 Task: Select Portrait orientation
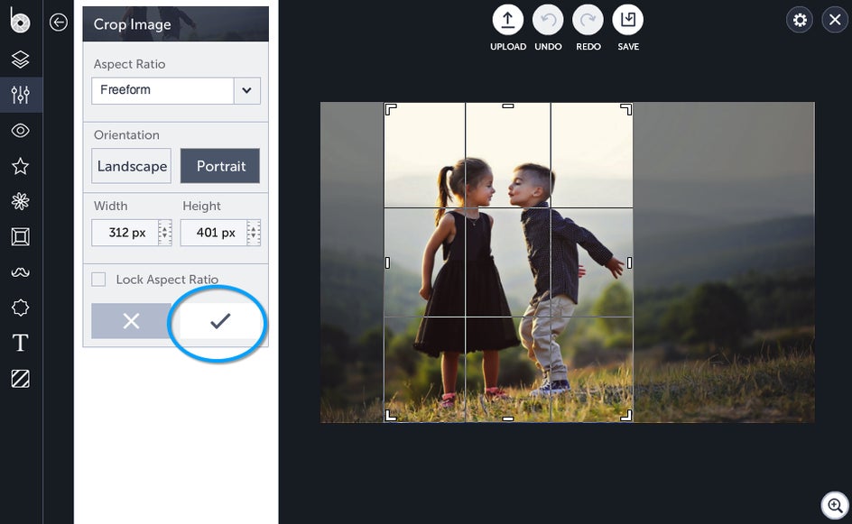tap(220, 166)
